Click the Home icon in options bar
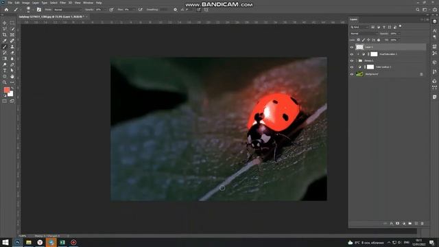The width and height of the screenshot is (439, 247). pos(6,10)
